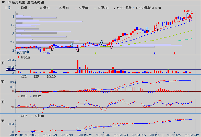Toggle the 均價10 moving average legend
This screenshot has height=137, width=201.
24,8
